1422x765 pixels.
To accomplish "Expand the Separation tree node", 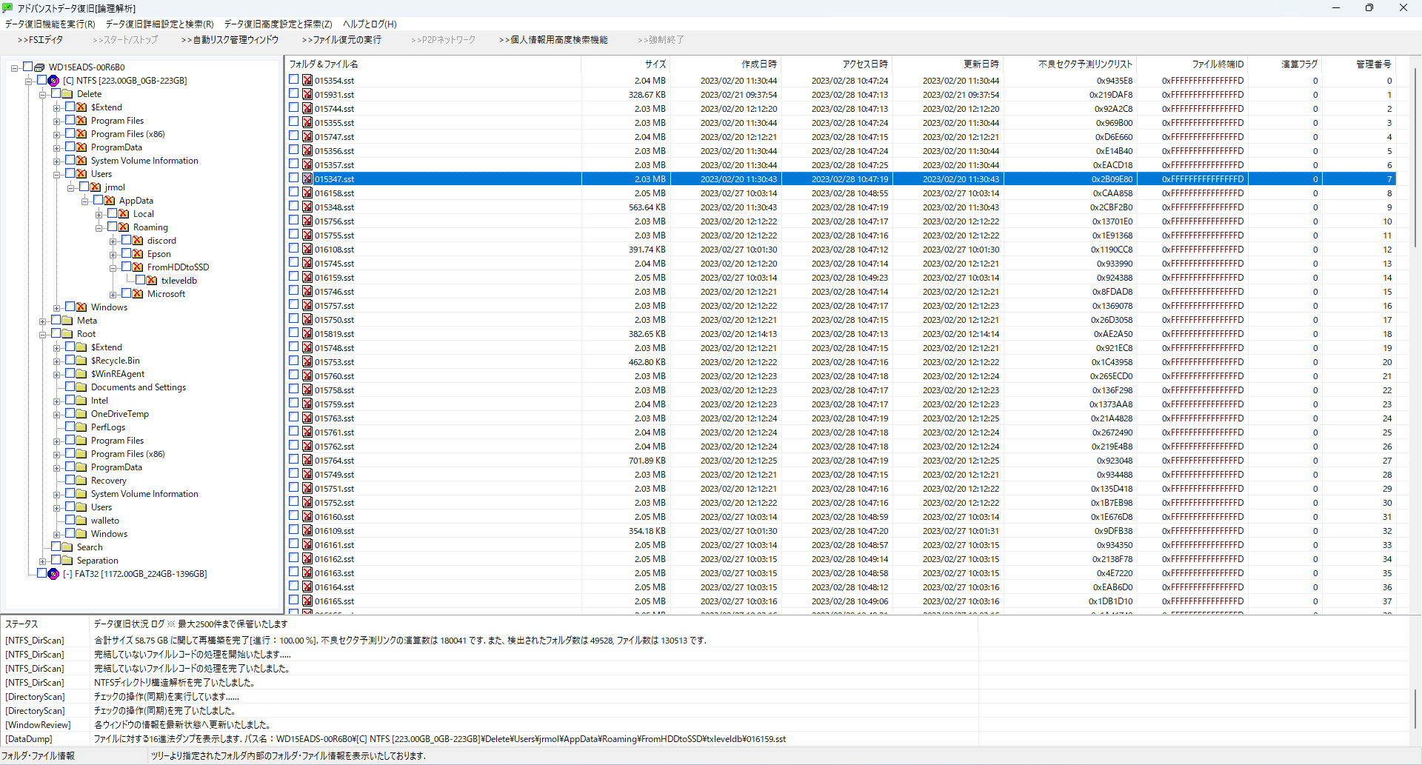I will tap(43, 561).
